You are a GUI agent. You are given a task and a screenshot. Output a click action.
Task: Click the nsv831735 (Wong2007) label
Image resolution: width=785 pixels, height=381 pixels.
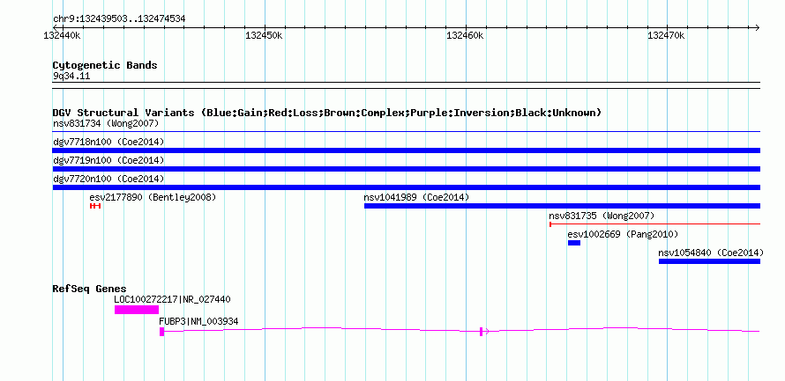point(602,216)
